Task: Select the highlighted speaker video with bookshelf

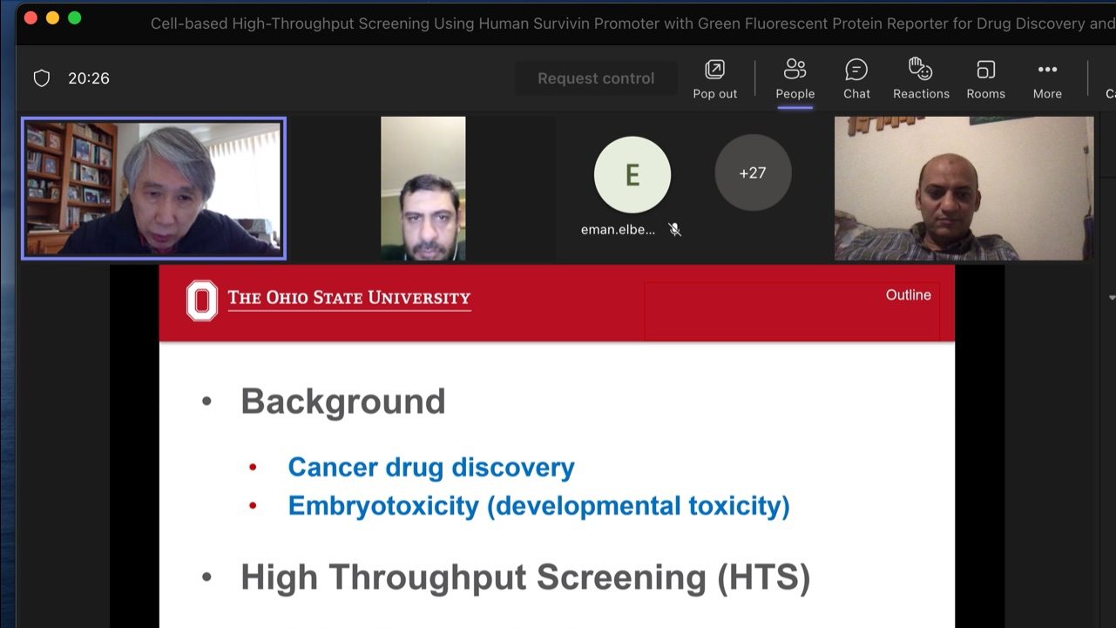Action: [154, 188]
